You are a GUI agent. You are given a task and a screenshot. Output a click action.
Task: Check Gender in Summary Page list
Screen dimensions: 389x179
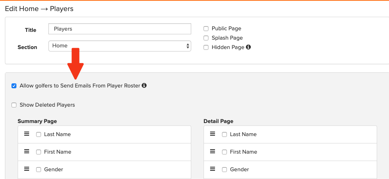(39, 170)
